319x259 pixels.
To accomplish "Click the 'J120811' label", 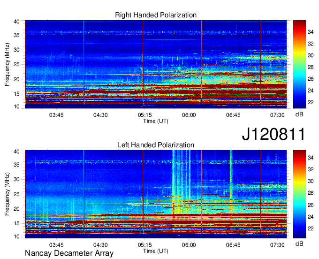I will tap(273, 134).
